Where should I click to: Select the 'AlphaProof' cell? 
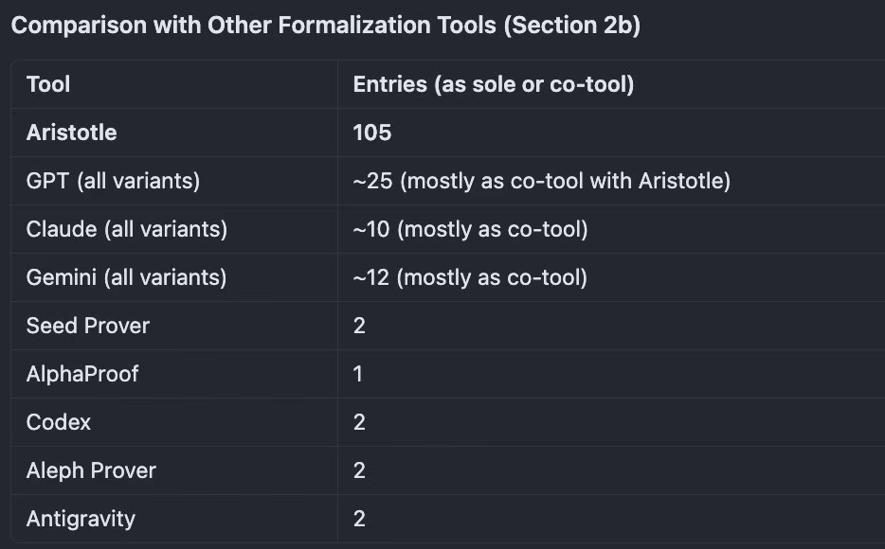pos(82,374)
